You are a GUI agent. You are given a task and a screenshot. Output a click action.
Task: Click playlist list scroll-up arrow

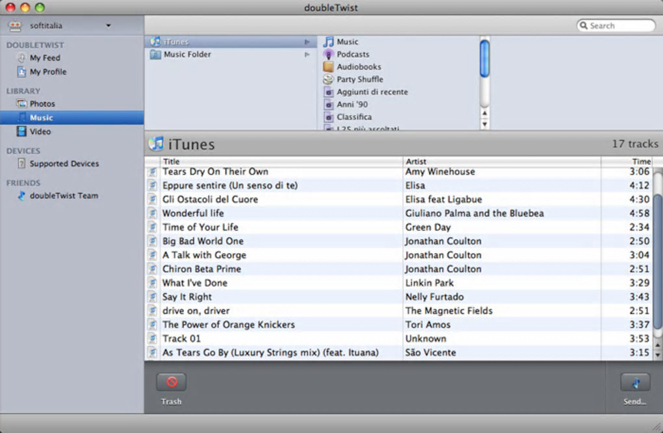point(484,113)
